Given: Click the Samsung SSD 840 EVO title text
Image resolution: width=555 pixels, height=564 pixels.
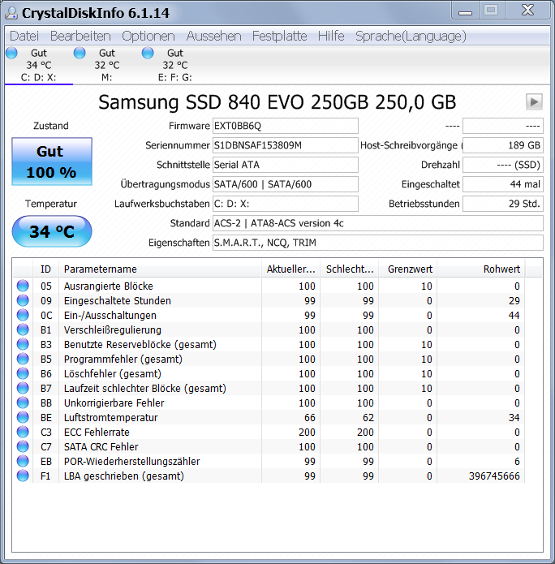Looking at the screenshot, I should [x=277, y=102].
